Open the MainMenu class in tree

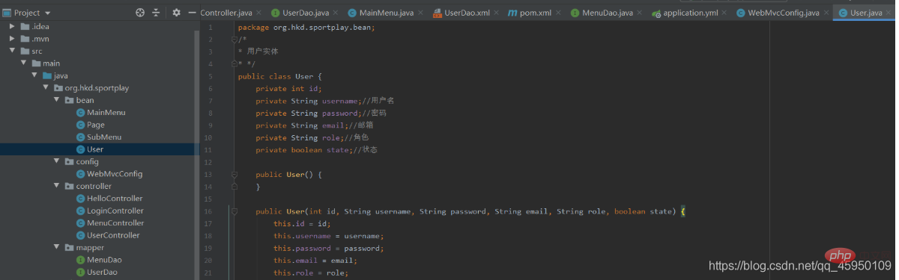click(100, 113)
